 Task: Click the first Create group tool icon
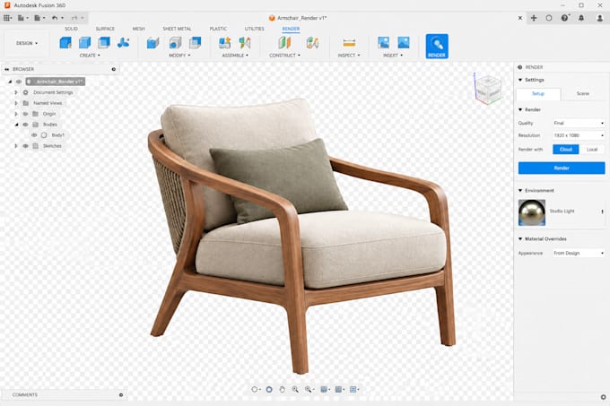pyautogui.click(x=65, y=42)
